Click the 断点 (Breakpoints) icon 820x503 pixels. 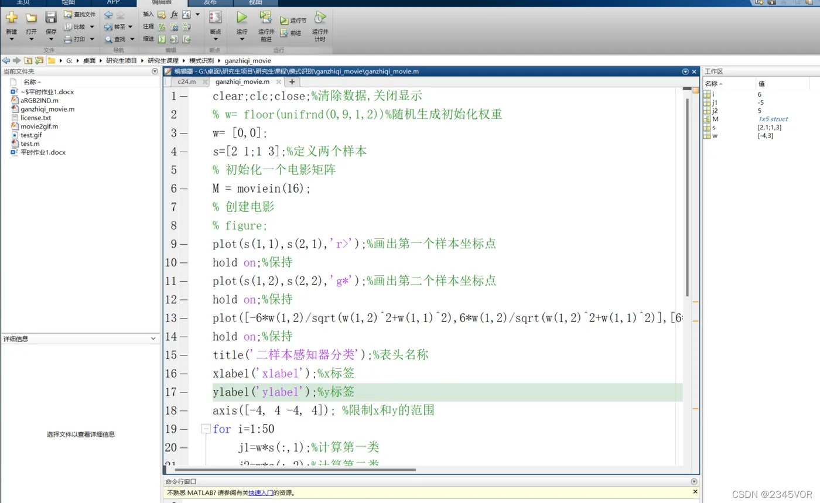[215, 18]
